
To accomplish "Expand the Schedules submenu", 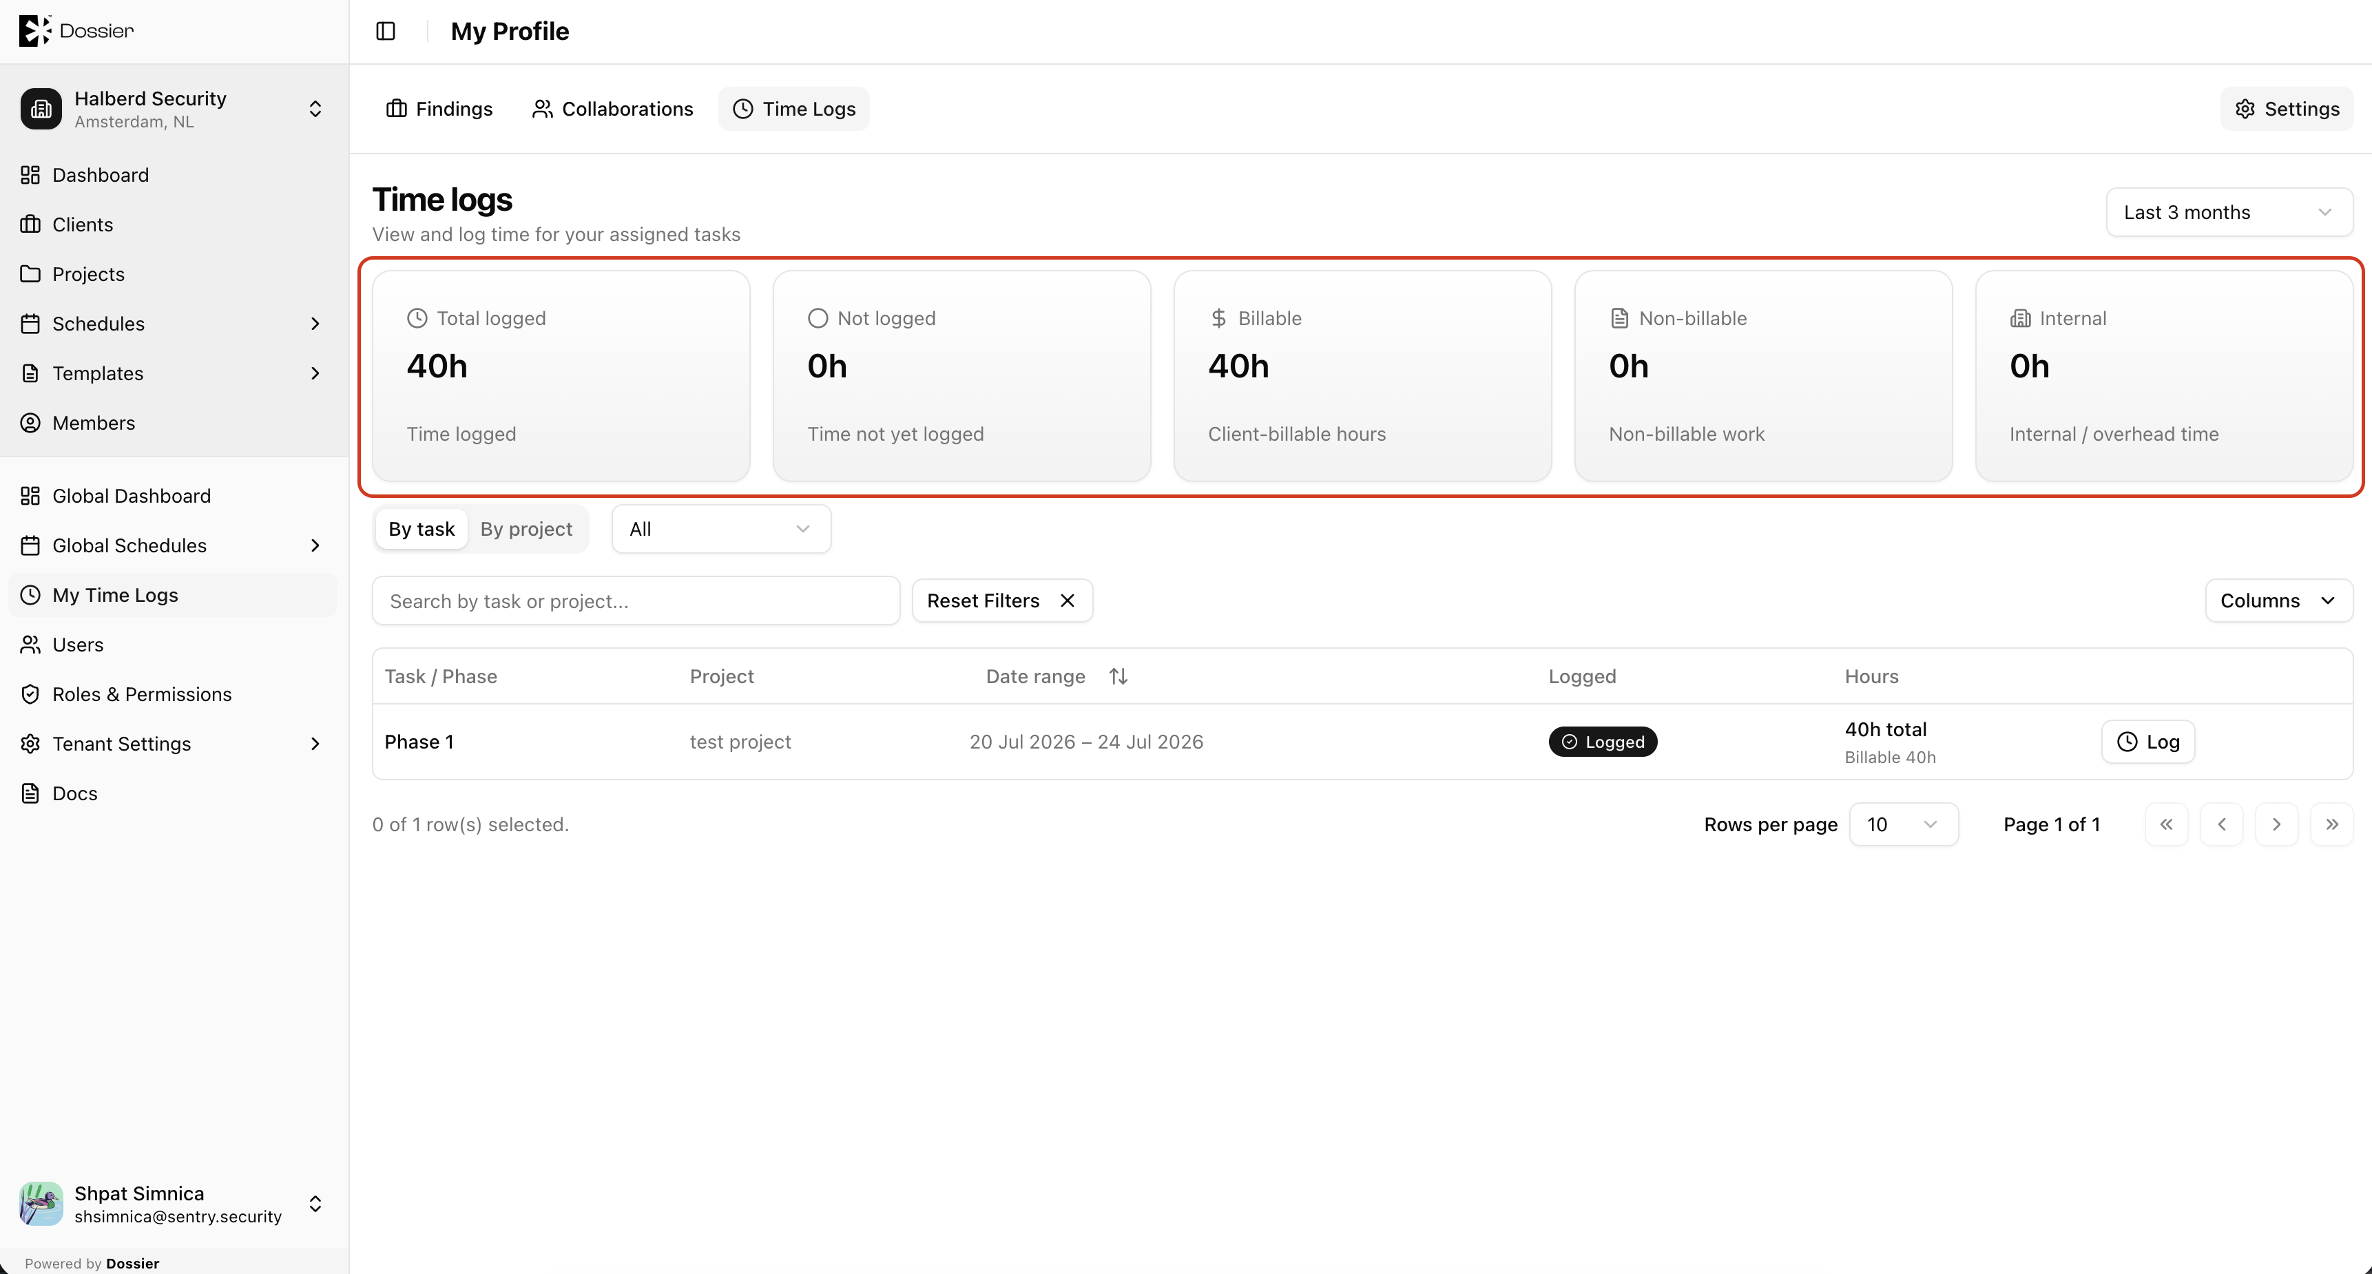I will (315, 324).
